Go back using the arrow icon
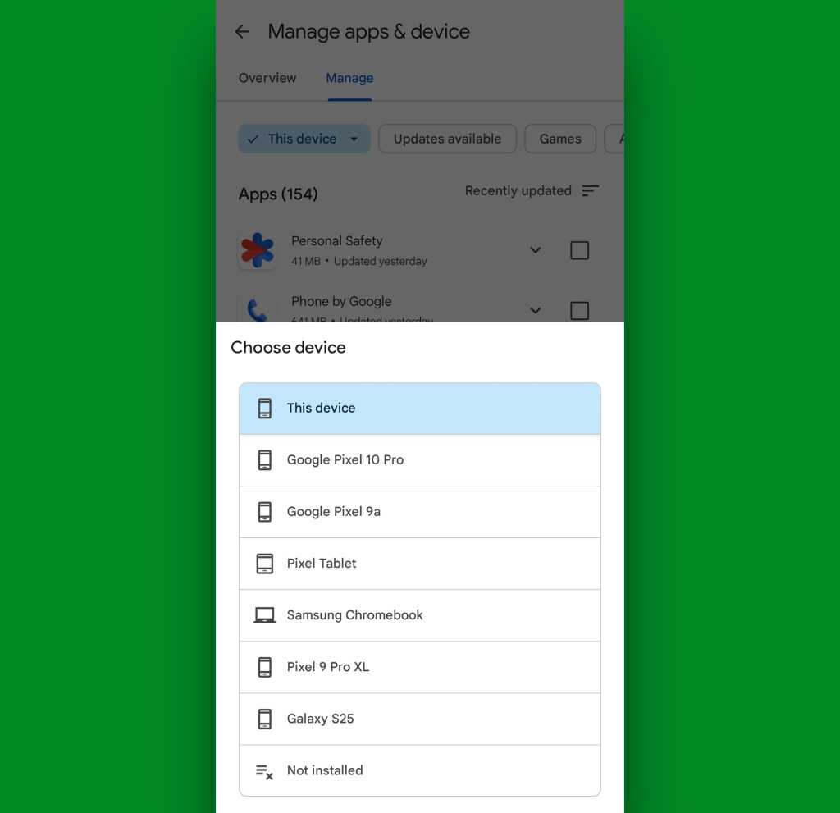The image size is (840, 813). pyautogui.click(x=242, y=32)
